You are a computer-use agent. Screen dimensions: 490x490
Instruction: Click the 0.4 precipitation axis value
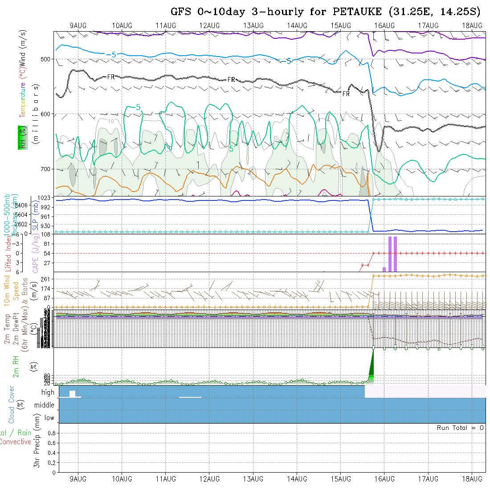click(52, 453)
